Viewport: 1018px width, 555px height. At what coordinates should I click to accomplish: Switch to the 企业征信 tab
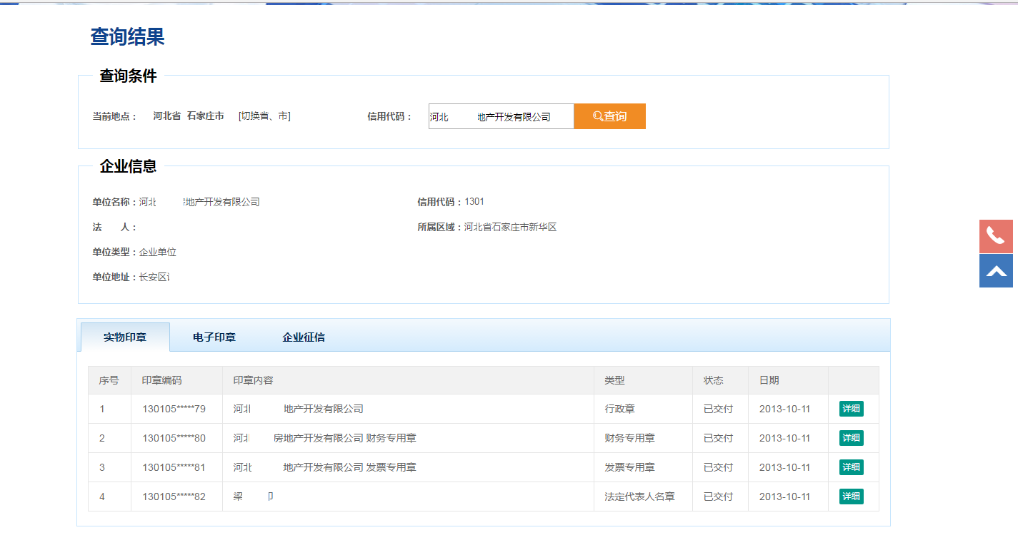304,337
